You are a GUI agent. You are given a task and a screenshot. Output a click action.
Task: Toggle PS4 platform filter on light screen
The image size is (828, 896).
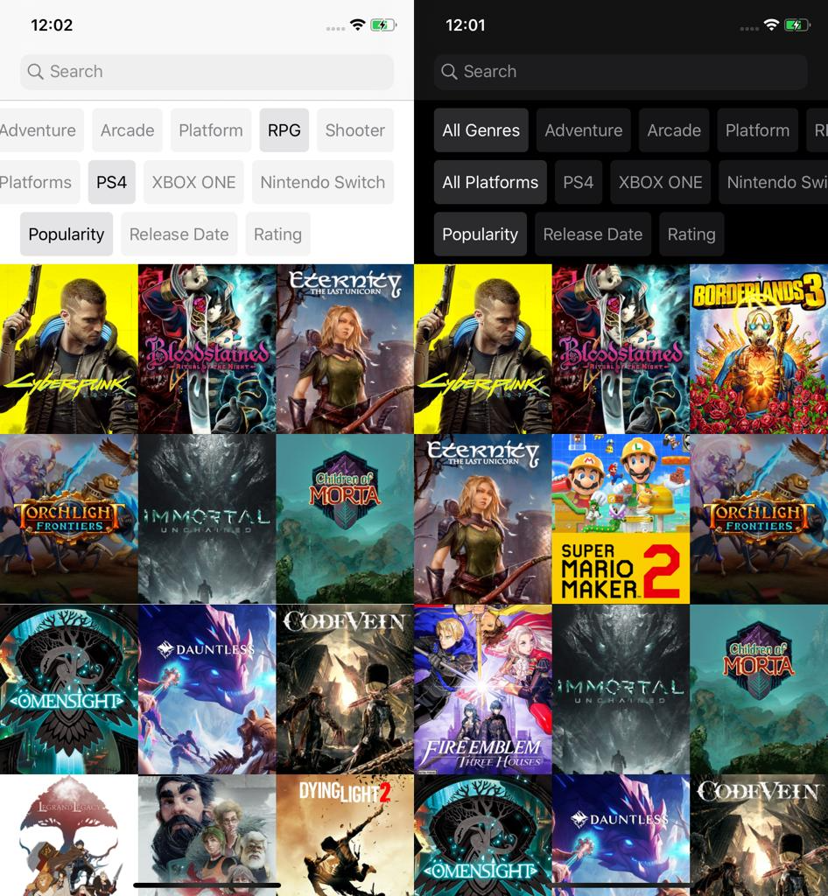(x=111, y=182)
